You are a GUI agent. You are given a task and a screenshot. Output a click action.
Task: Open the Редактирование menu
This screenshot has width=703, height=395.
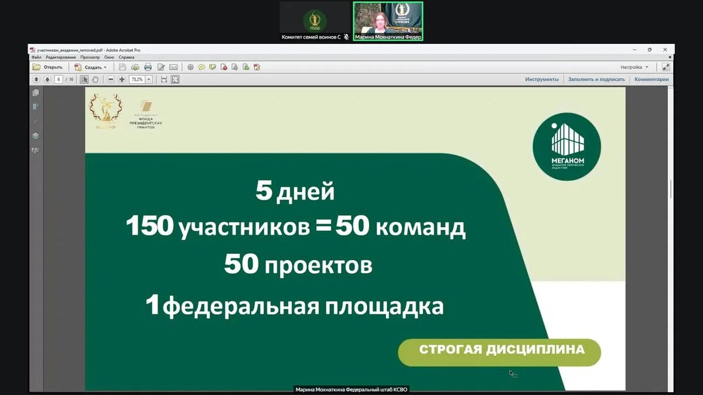(61, 57)
